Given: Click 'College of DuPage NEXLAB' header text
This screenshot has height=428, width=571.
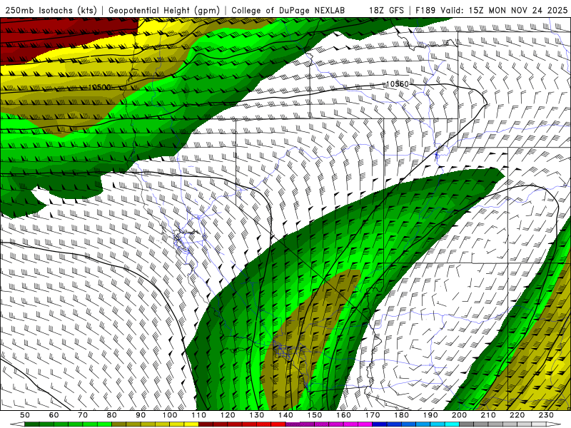Looking at the screenshot, I should pos(288,10).
